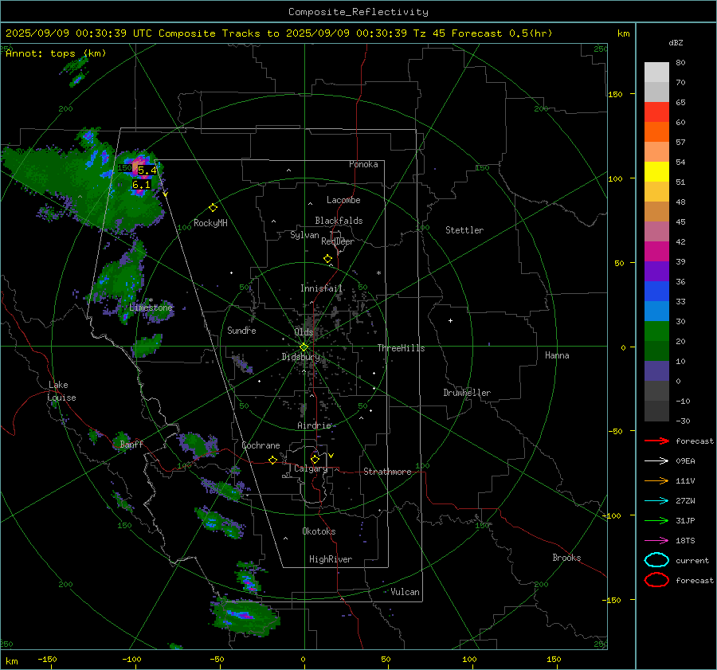The image size is (717, 670).
Task: Click the Sundre city label
Action: (241, 330)
